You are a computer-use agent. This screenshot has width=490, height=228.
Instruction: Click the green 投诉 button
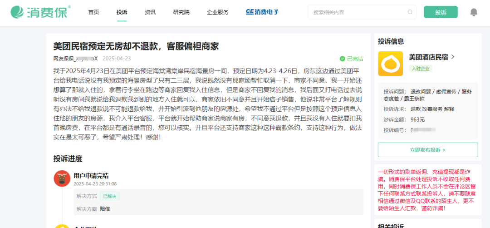point(441,12)
